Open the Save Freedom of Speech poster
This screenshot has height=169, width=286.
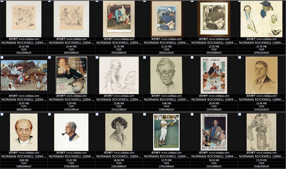coord(214,132)
